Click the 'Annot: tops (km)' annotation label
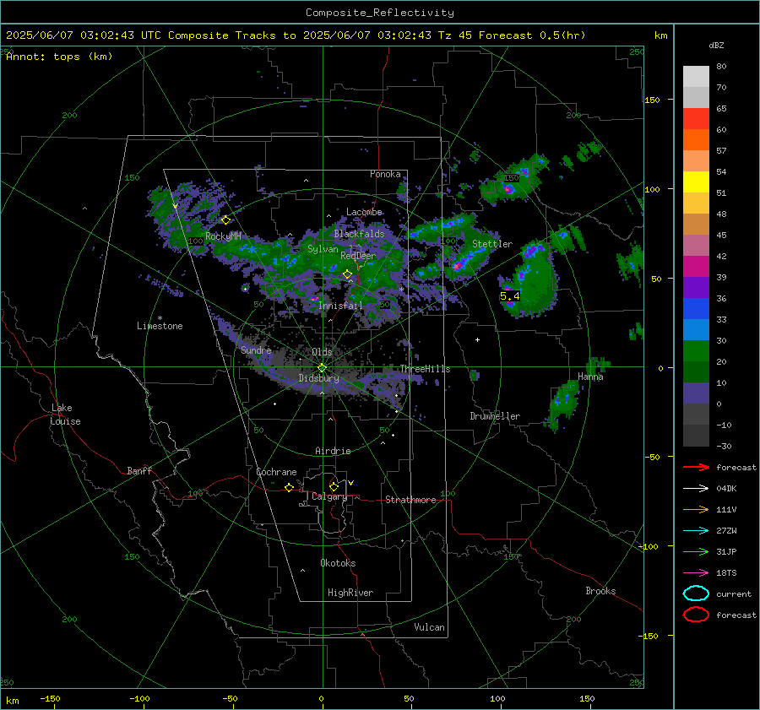This screenshot has height=710, width=760. click(x=59, y=57)
